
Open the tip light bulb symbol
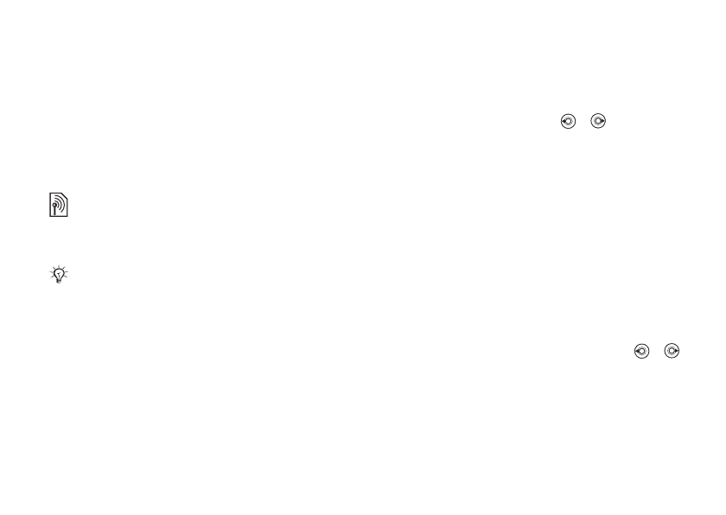click(x=59, y=274)
